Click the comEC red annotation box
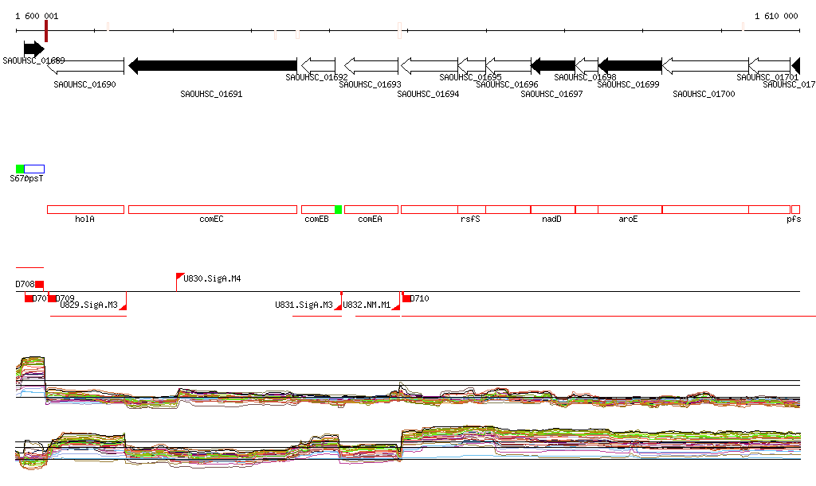The height and width of the screenshot is (486, 816). point(213,210)
